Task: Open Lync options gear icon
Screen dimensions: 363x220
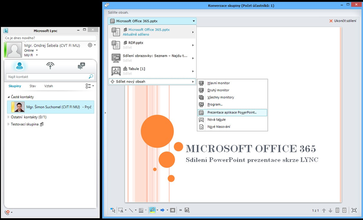Action: click(x=90, y=45)
